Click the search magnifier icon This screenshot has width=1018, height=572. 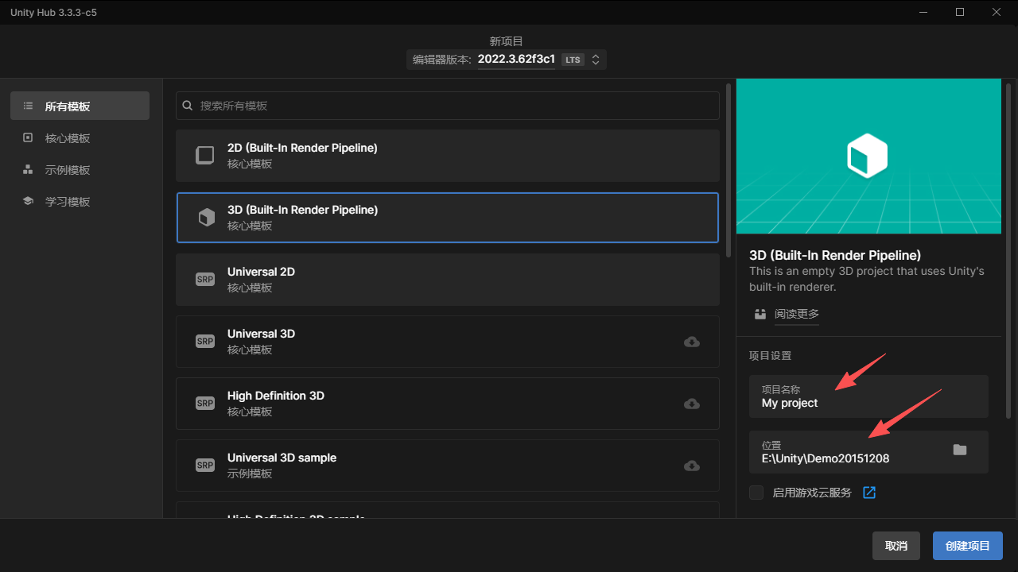pos(188,105)
